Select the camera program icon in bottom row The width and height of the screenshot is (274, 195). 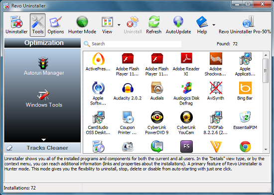[128, 147]
